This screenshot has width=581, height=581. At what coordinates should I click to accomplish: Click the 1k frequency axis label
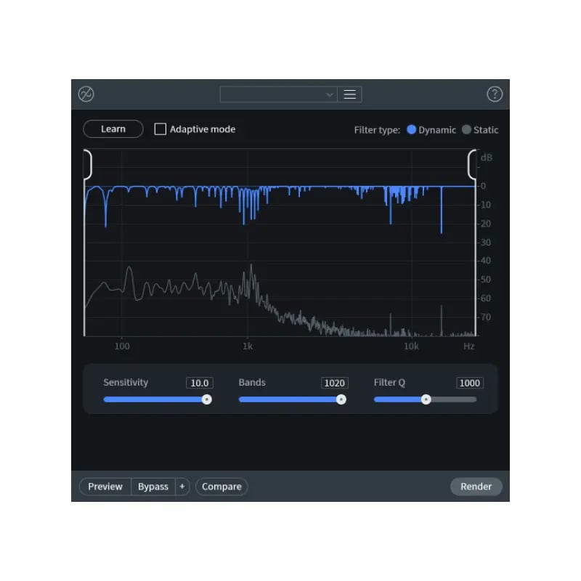(x=248, y=346)
